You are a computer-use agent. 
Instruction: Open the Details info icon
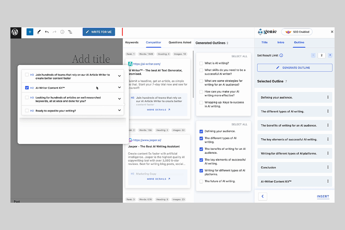(x=62, y=32)
